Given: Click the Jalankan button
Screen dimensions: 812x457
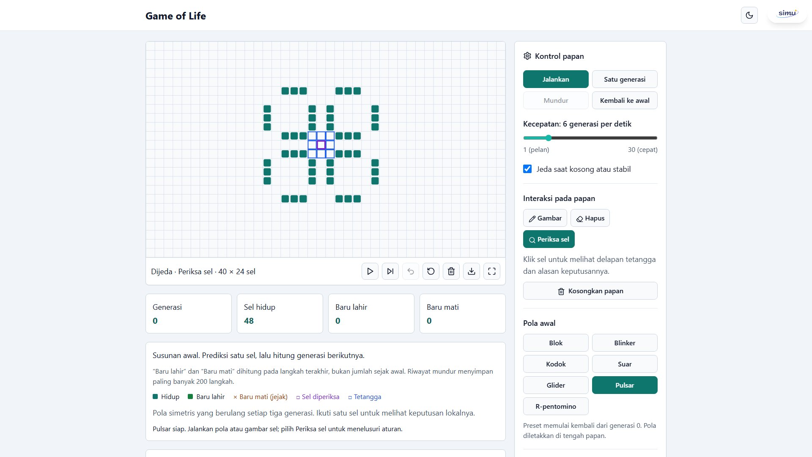Looking at the screenshot, I should pyautogui.click(x=556, y=79).
